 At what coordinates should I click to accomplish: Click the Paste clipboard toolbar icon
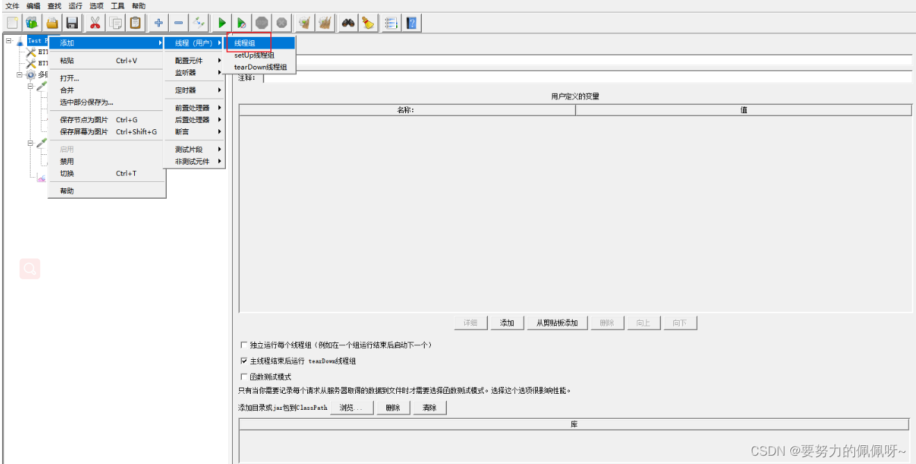point(136,23)
